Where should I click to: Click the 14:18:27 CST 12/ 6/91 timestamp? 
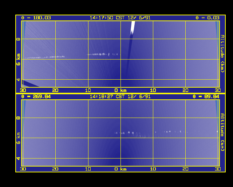point(120,97)
